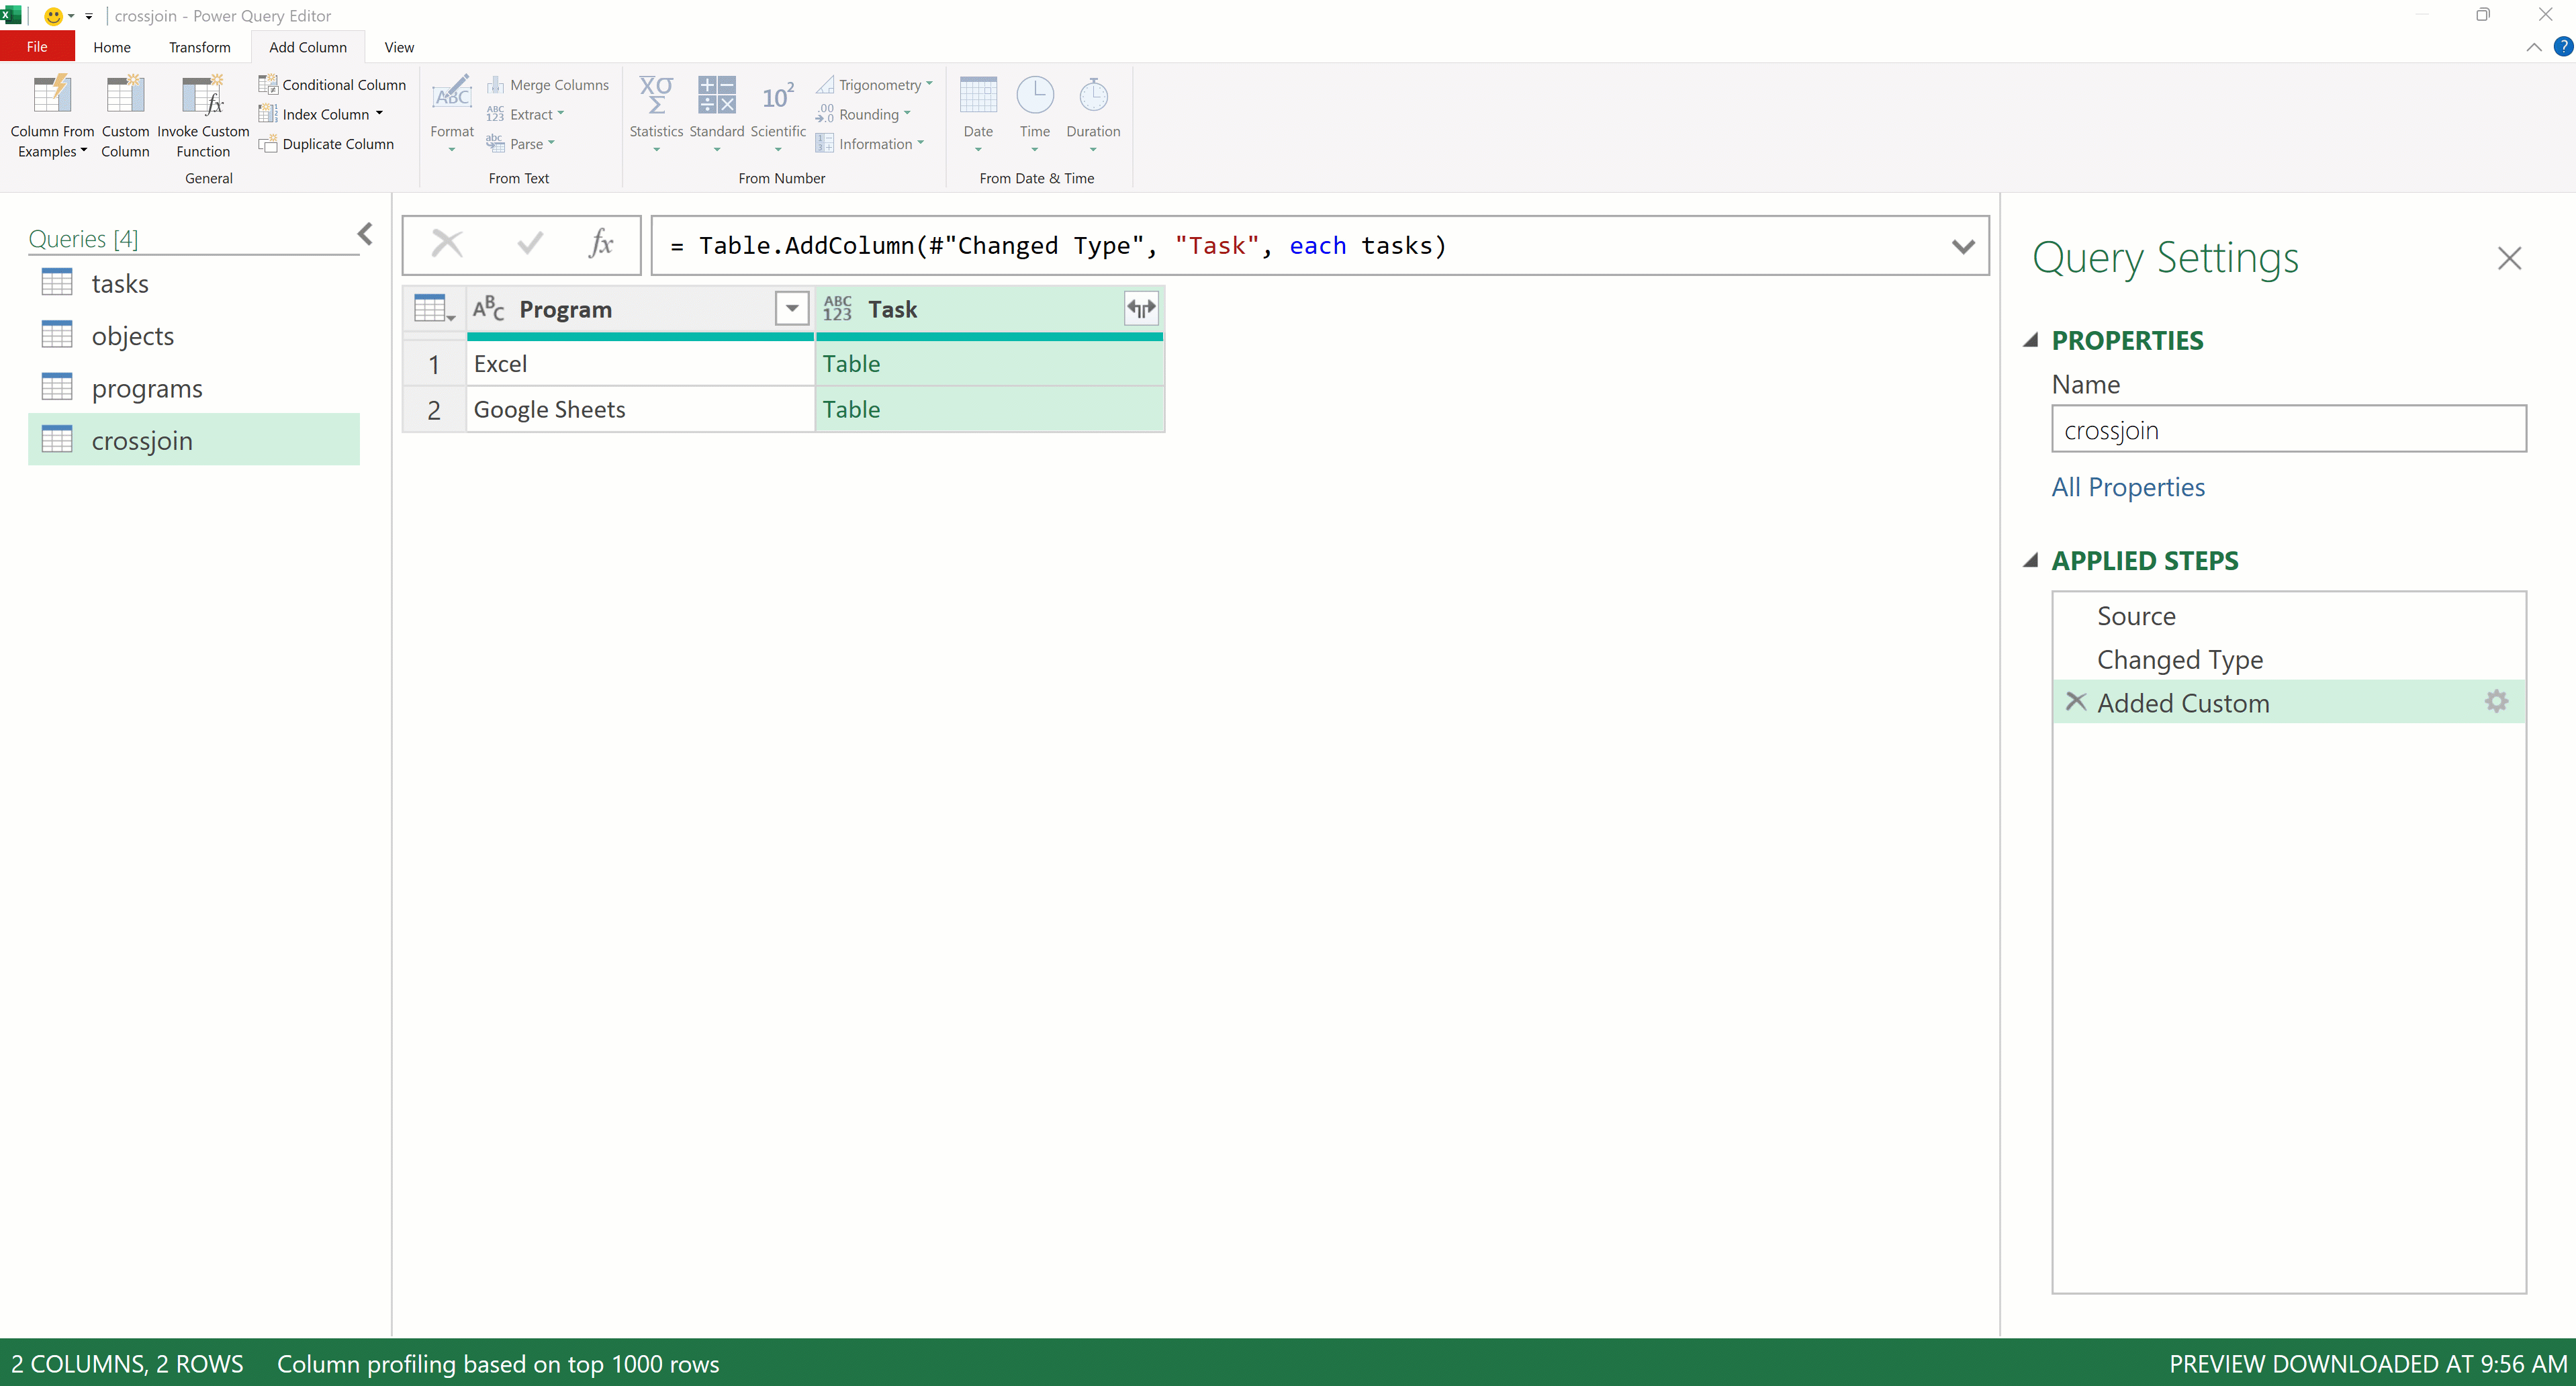This screenshot has width=2576, height=1386.
Task: Open the Program column filter dropdown
Action: [792, 308]
